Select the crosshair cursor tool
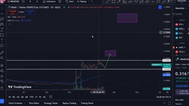Screen dimensions: 189x106 pyautogui.click(x=2, y=8)
